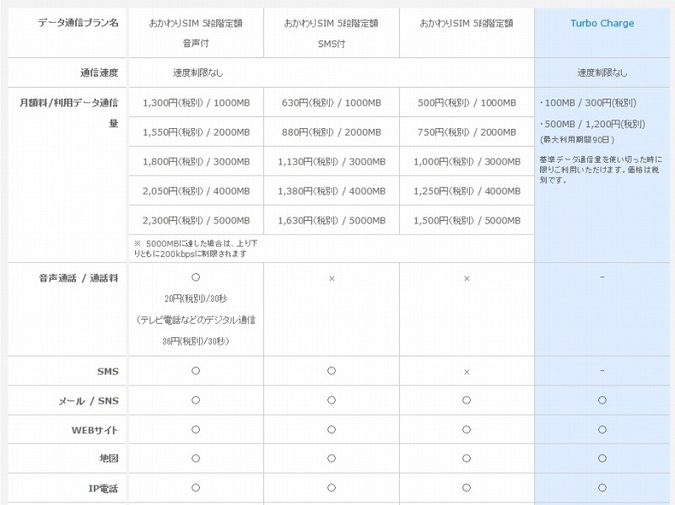Click 'おかわりSIM 5段階定額 SMS付' column header
The width and height of the screenshot is (675, 505).
(x=331, y=33)
